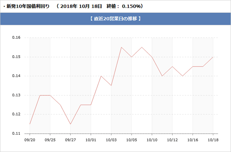The width and height of the screenshot is (231, 152).
Task: Click the 09/27 x-axis date label
Action: 70,140
